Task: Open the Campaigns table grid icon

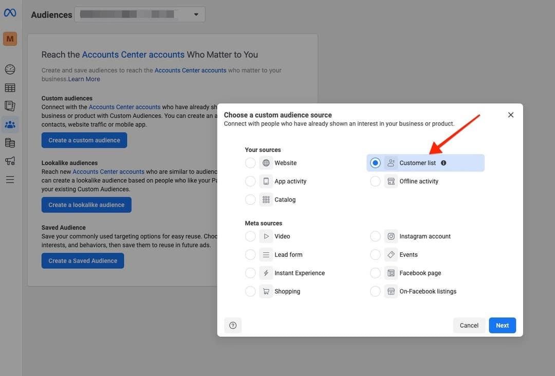Action: coord(10,88)
